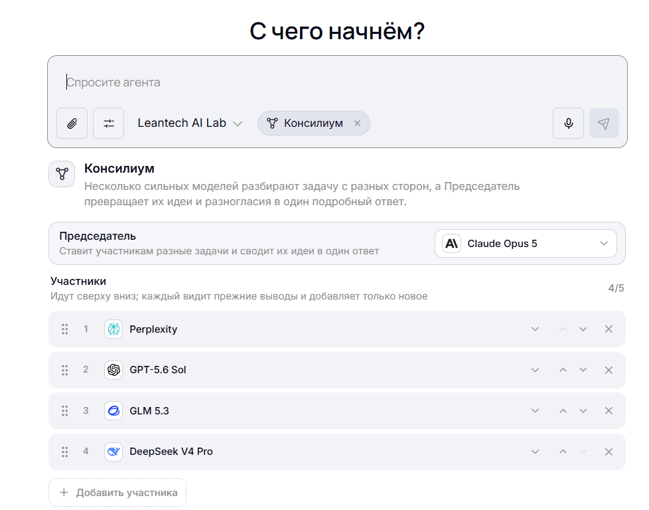Screen dimensions: 649x510
Task: Click the Консилиум heading network icon
Action: coord(62,173)
